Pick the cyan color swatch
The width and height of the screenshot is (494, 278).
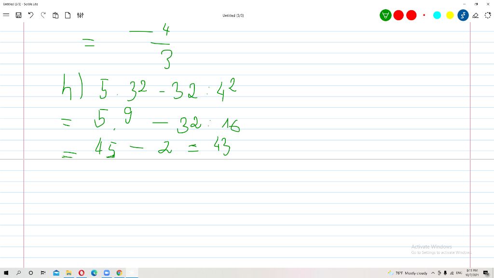coord(437,15)
